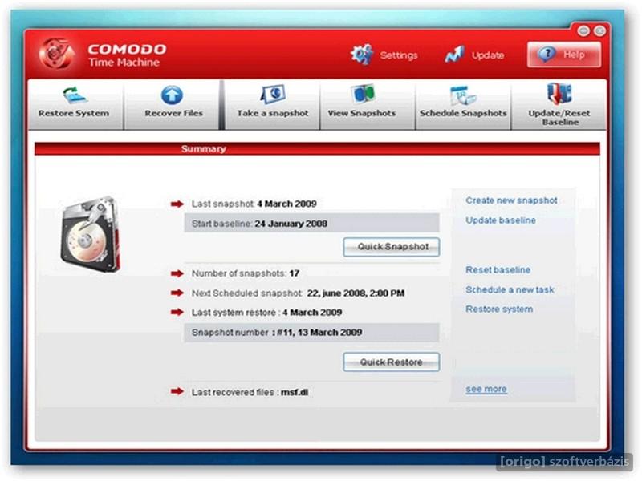
Task: Select the Recover Files label
Action: pyautogui.click(x=173, y=113)
